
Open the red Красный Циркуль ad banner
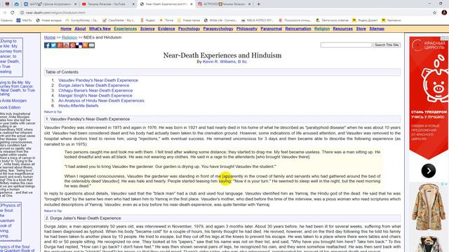[x=429, y=97]
